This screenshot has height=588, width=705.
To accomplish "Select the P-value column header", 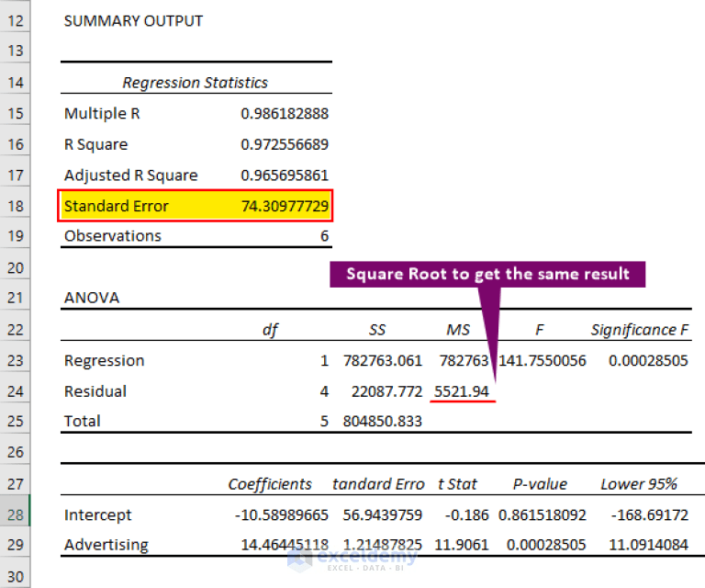I will click(540, 484).
